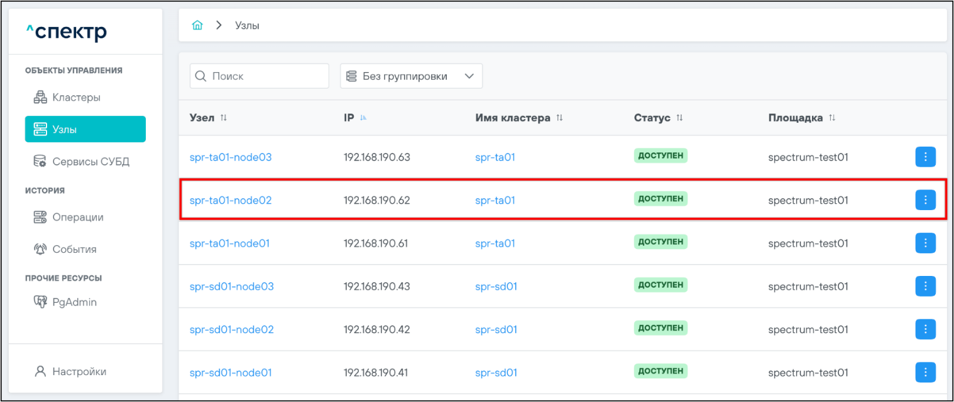Sort table by IP column
The height and width of the screenshot is (402, 954).
(x=363, y=118)
